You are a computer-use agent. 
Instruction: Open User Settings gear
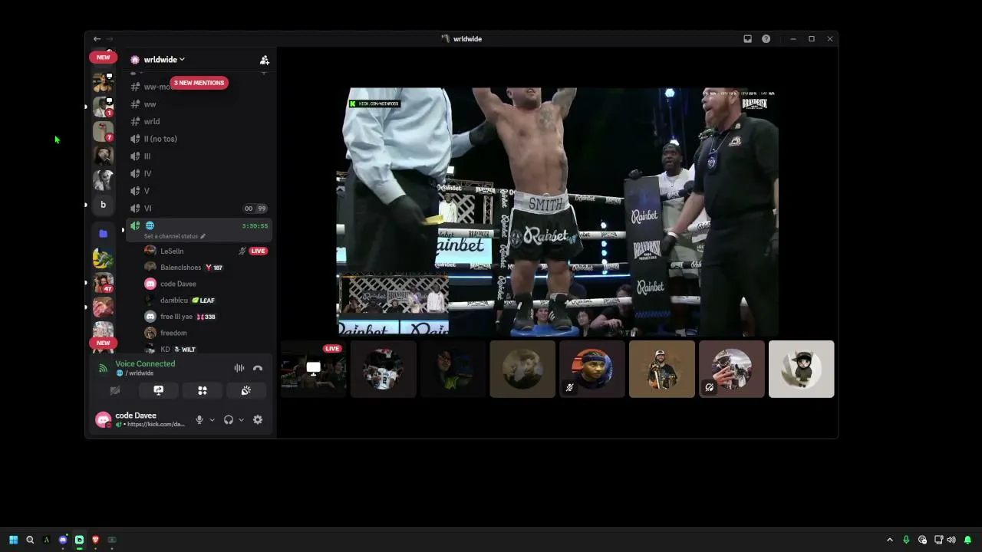click(x=258, y=419)
